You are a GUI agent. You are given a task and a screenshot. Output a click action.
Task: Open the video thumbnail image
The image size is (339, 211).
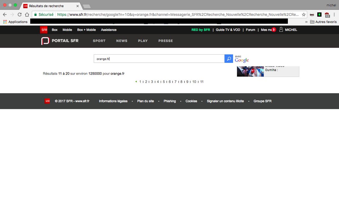point(250,71)
